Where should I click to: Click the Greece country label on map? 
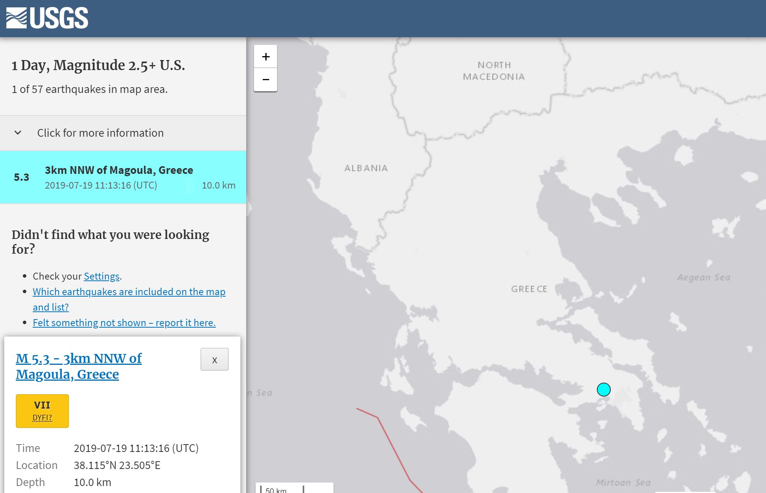click(529, 289)
